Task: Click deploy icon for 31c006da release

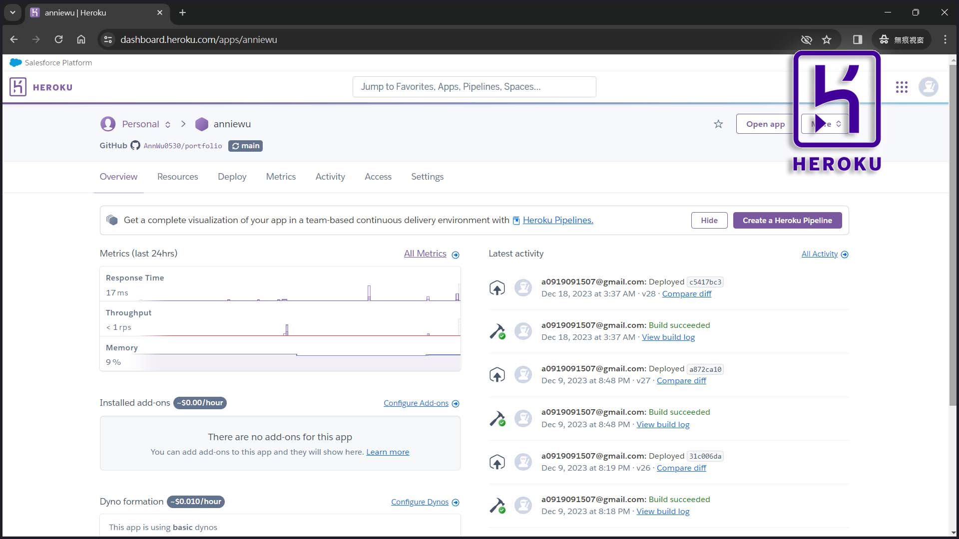Action: tap(497, 462)
